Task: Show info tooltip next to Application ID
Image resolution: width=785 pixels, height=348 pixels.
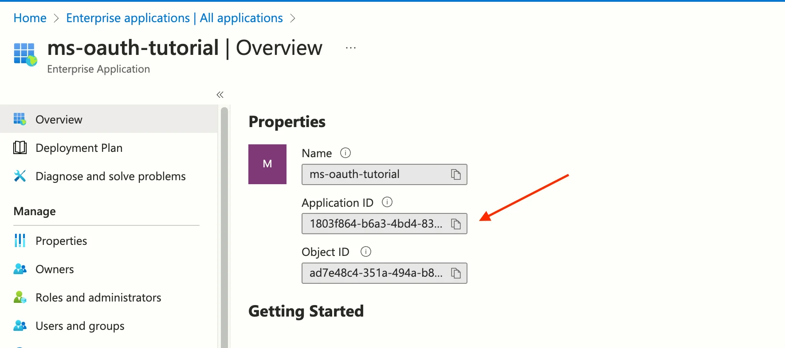Action: (x=387, y=202)
